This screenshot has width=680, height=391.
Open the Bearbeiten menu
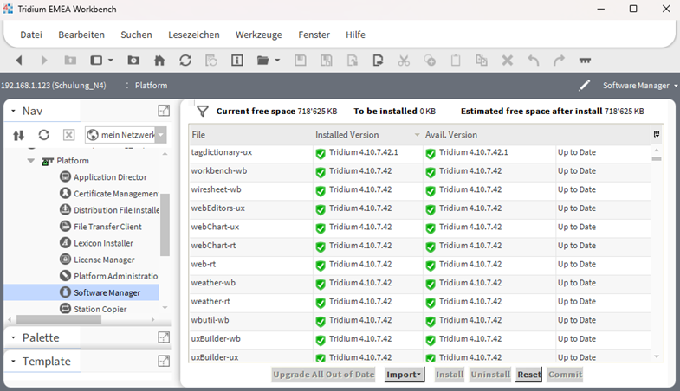click(x=81, y=35)
